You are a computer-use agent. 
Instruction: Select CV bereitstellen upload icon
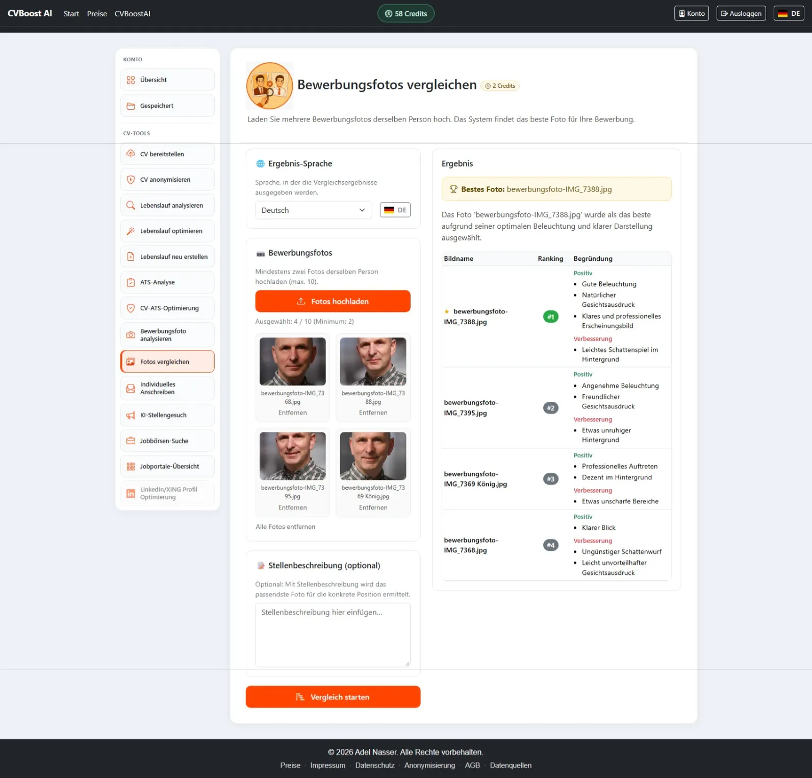[x=131, y=154]
